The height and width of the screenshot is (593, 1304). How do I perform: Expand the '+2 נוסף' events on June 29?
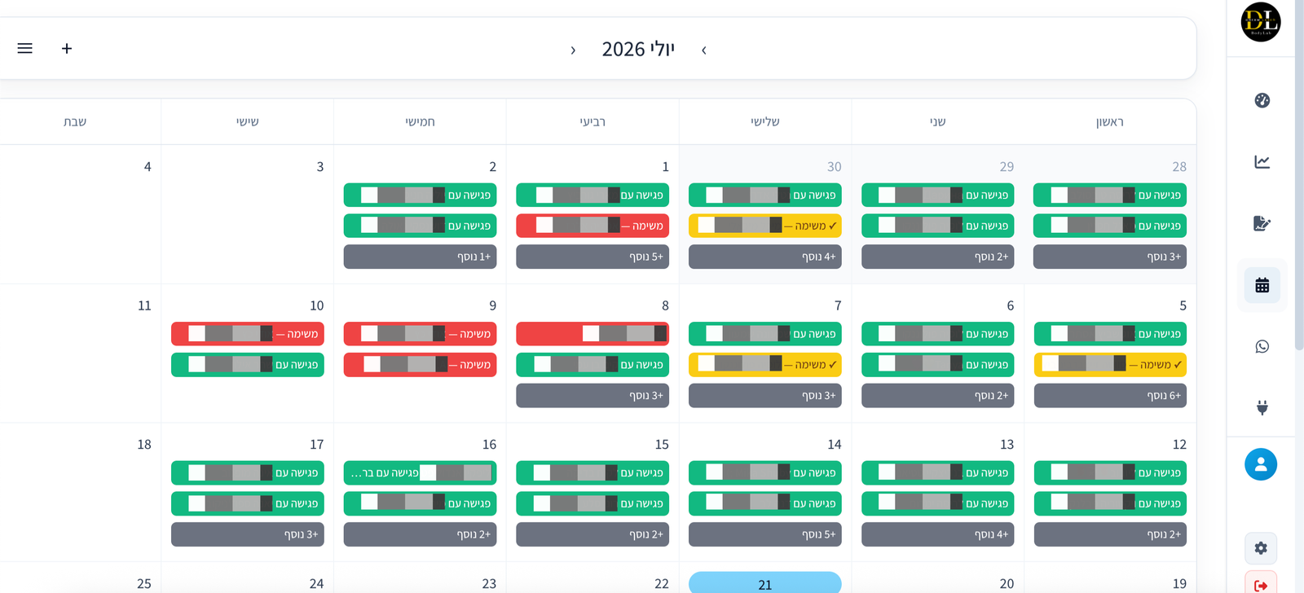click(937, 257)
